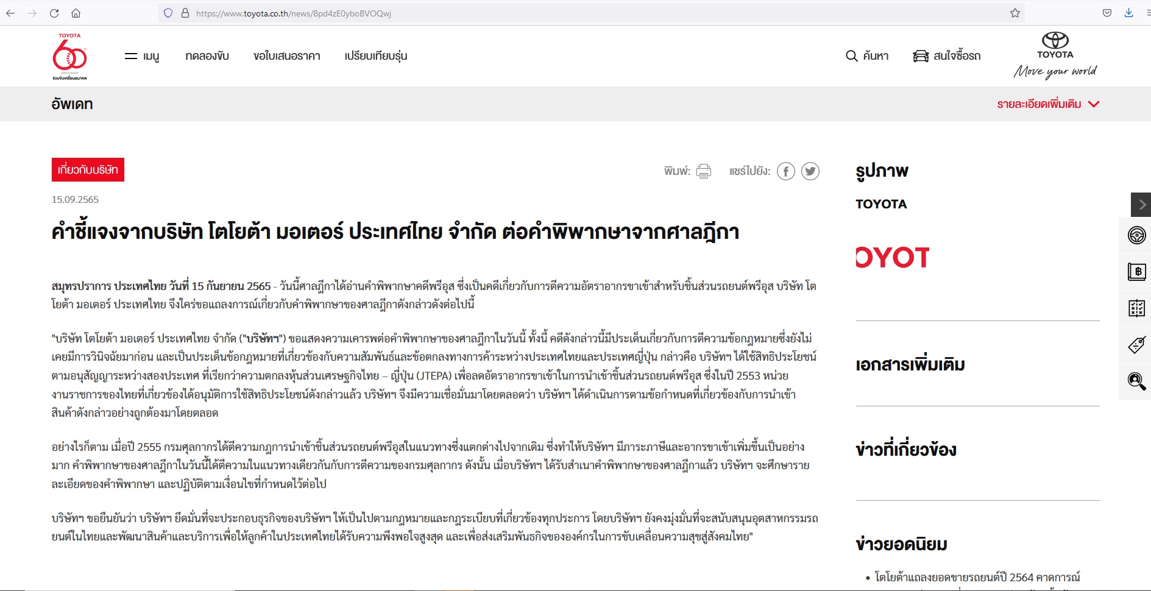Click the เอกสารเพิ่มเติม sidebar heading
1151x591 pixels.
click(x=910, y=365)
